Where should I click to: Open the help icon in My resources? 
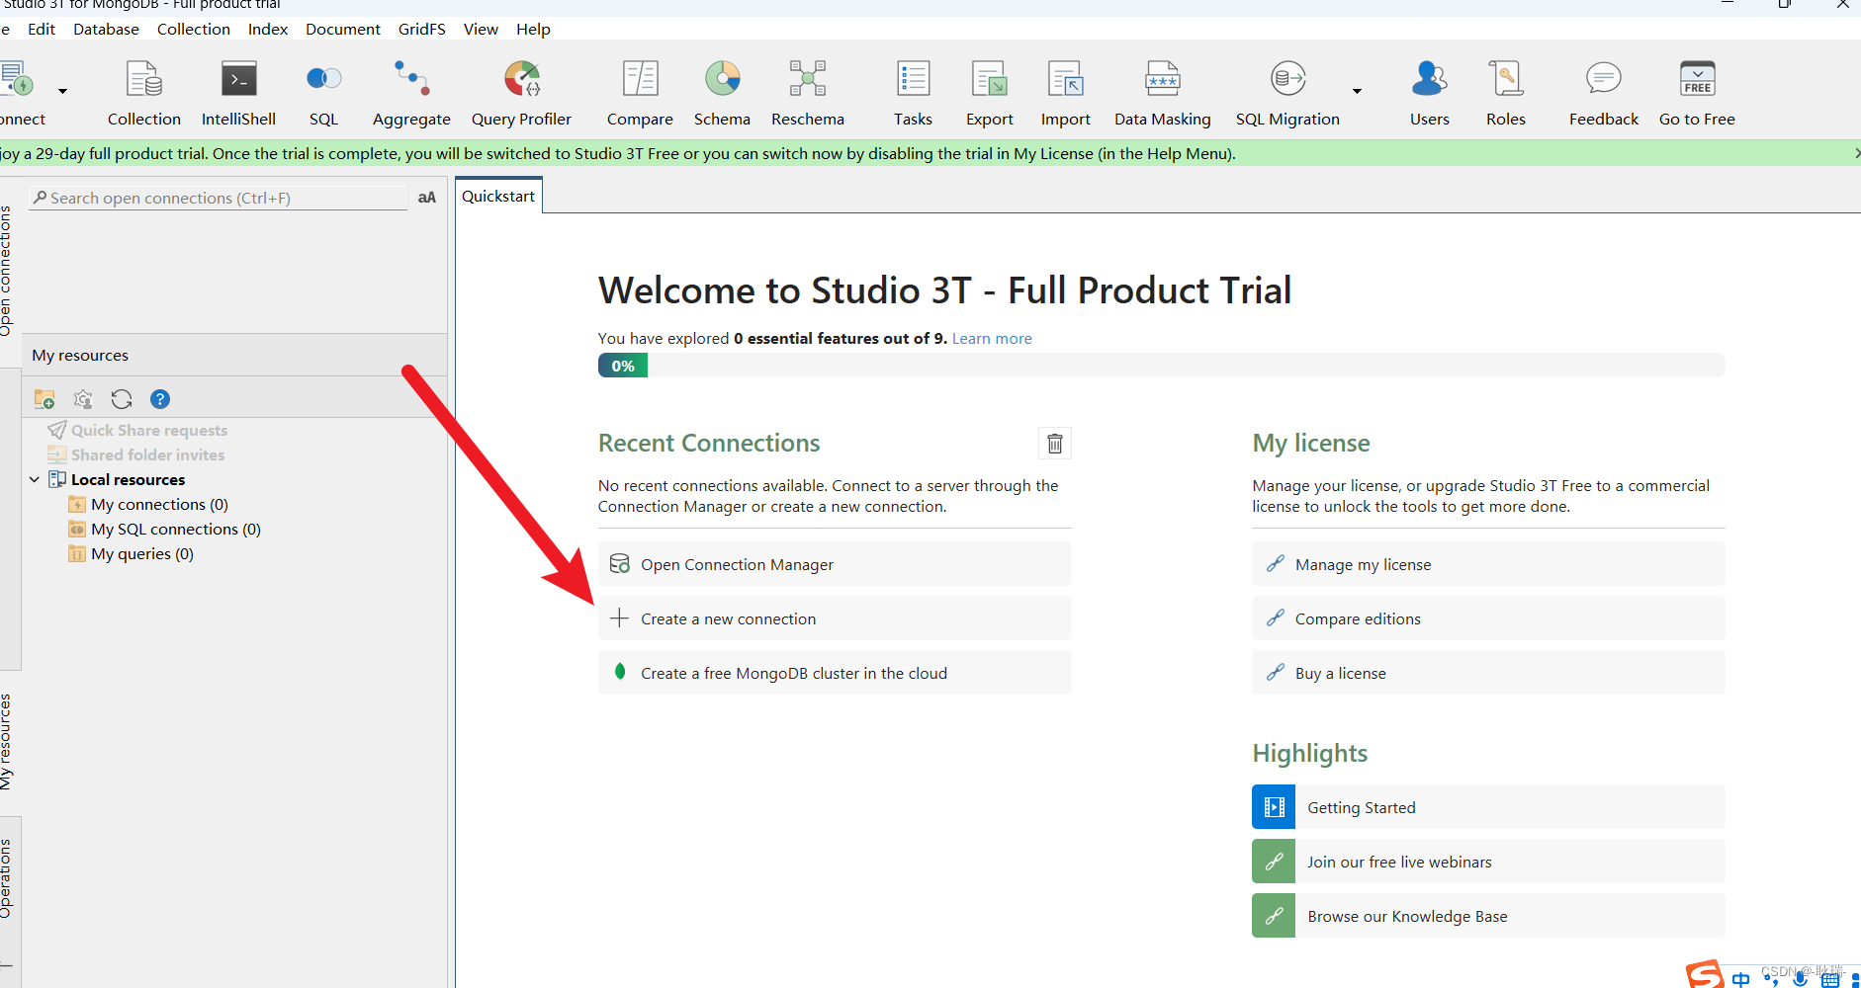[x=160, y=399]
